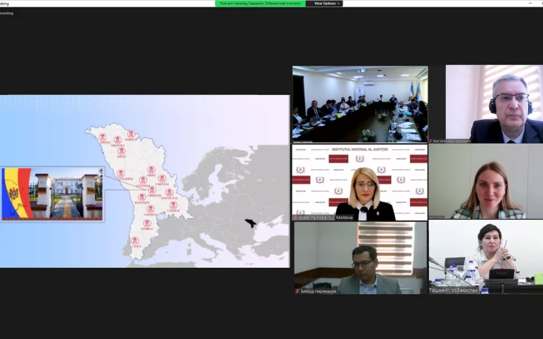The image size is (543, 339).
Task: Click the Bălți court icon on map
Action: tap(121, 151)
